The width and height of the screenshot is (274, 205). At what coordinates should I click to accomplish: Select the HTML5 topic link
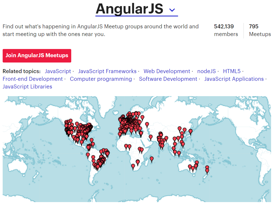(x=232, y=71)
